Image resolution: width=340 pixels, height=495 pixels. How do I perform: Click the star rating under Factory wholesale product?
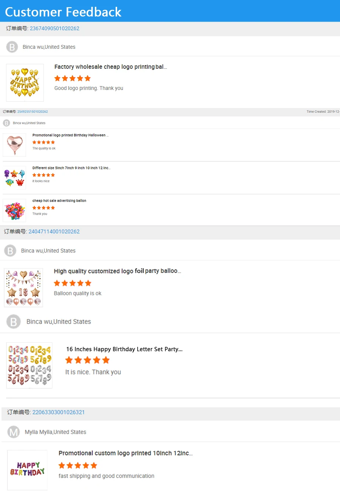pos(73,78)
